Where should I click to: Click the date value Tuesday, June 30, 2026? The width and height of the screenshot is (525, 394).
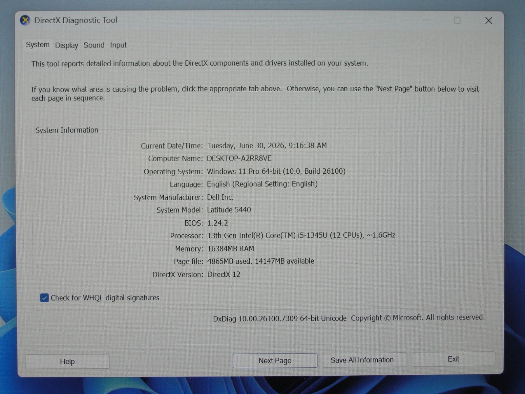[267, 145]
